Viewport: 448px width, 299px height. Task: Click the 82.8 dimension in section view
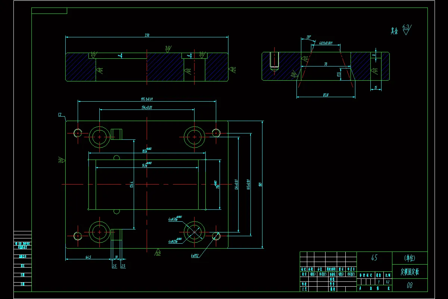point(326,95)
